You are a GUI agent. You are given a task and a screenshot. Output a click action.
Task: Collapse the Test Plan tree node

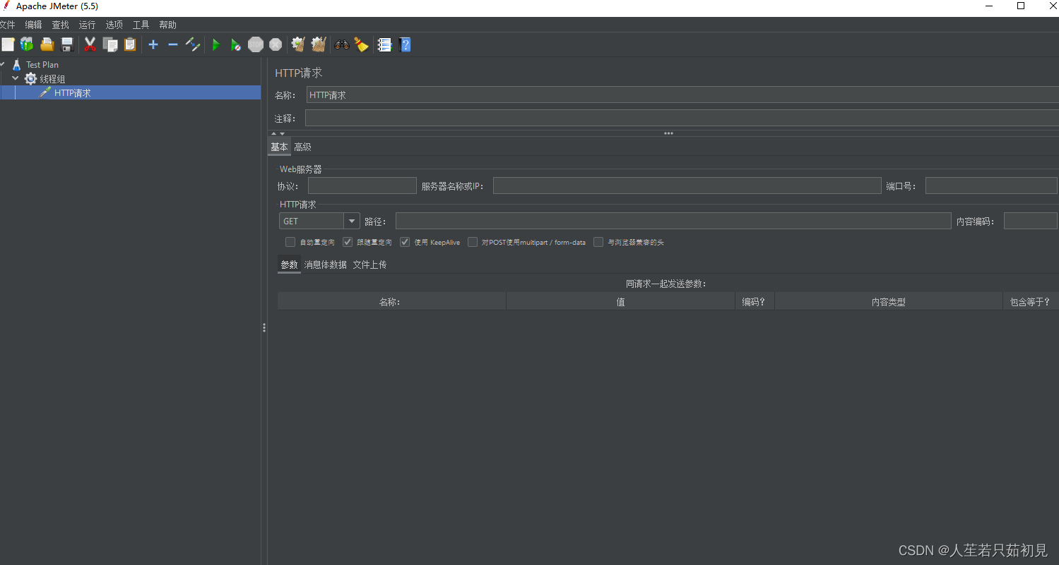click(x=3, y=64)
